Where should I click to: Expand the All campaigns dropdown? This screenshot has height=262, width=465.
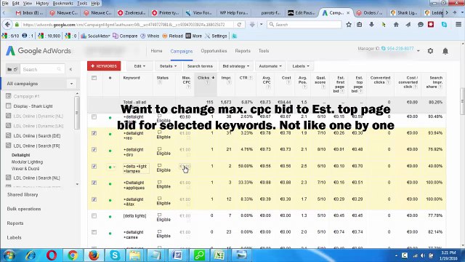71,84
